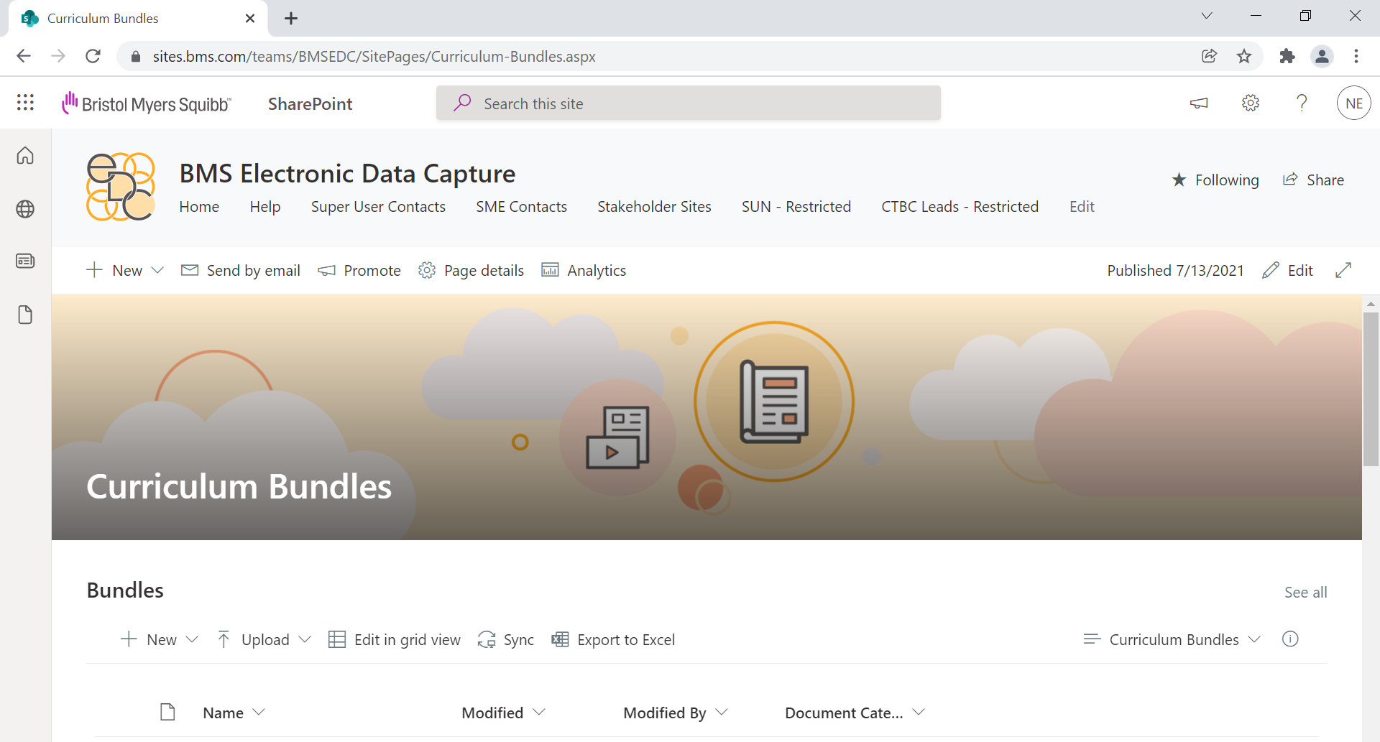View site information lock icon
The width and height of the screenshot is (1380, 742).
pos(135,56)
